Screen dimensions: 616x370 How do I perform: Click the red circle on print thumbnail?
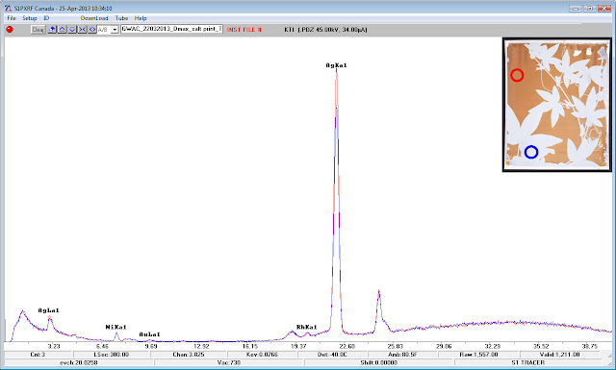[x=517, y=75]
